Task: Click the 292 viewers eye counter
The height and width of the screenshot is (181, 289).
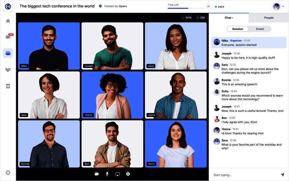Action: click(201, 18)
